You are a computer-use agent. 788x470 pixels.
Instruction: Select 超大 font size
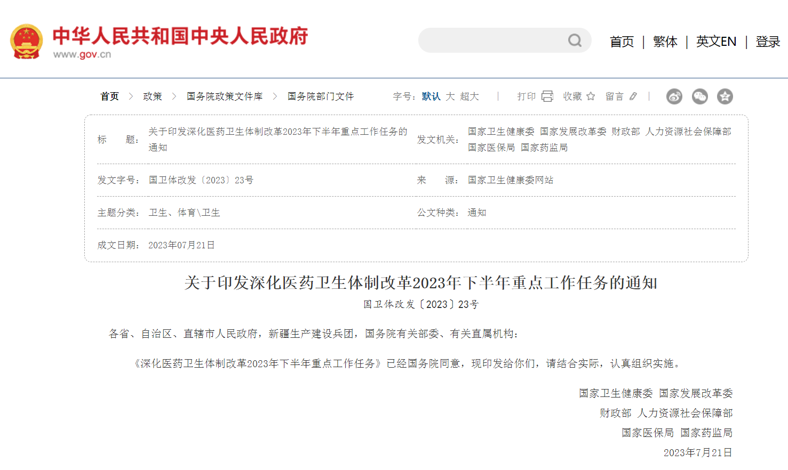[x=469, y=96]
